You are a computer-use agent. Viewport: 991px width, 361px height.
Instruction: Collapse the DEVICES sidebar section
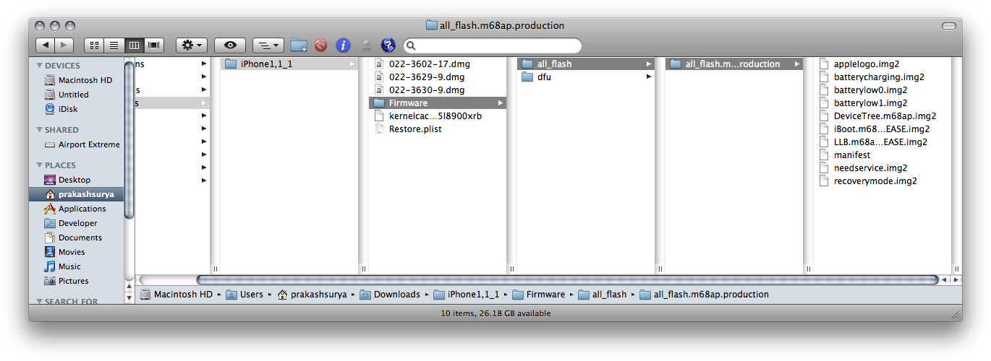coord(39,66)
